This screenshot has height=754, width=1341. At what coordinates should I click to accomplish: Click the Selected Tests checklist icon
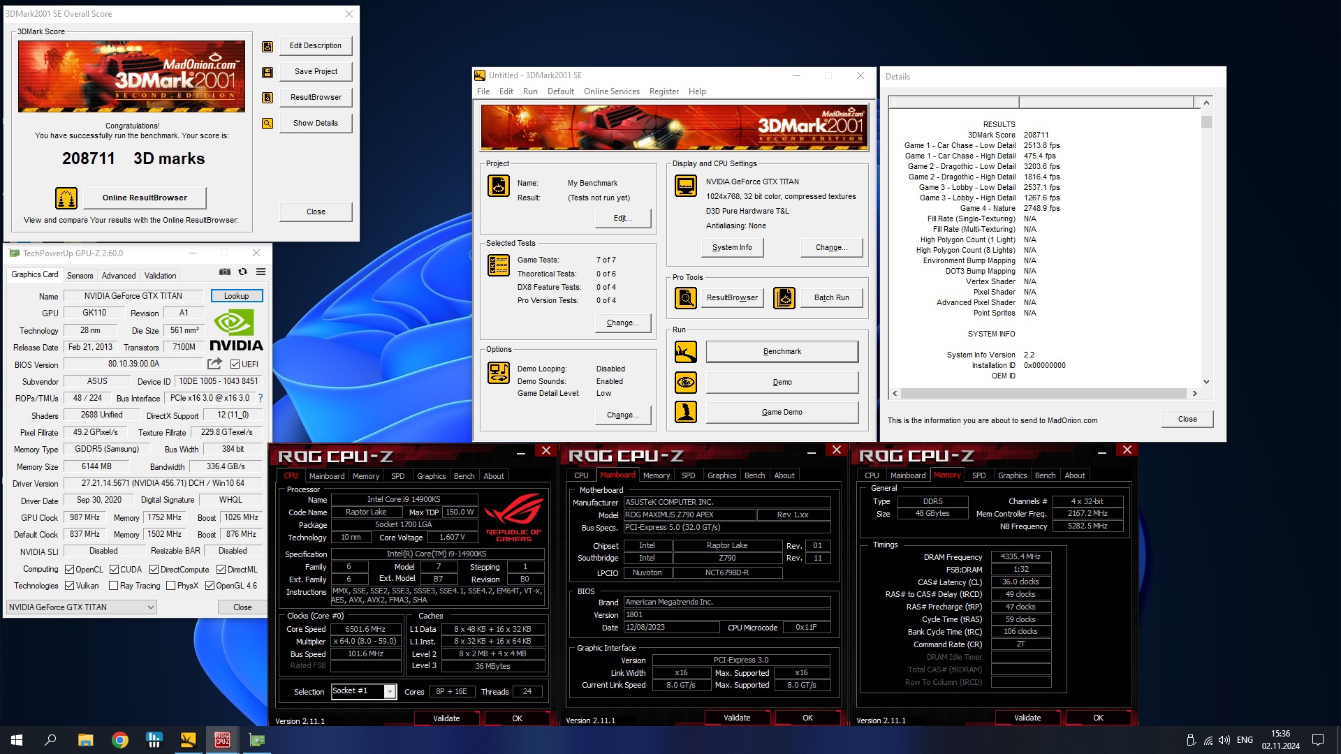point(499,265)
